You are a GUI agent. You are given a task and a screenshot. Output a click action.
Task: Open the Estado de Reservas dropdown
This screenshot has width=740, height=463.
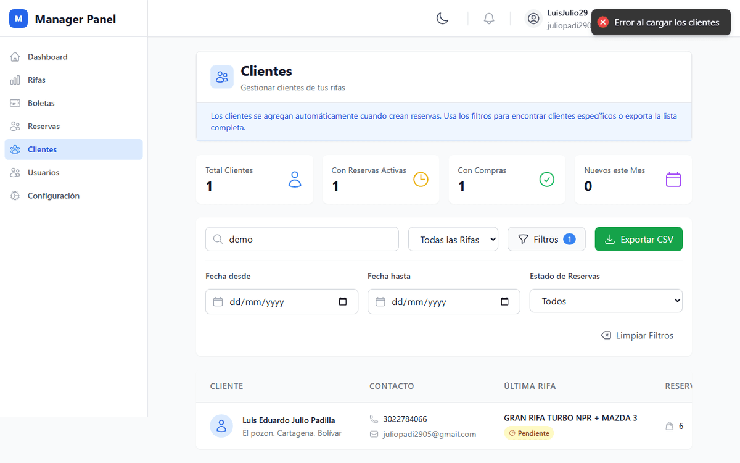tap(606, 301)
